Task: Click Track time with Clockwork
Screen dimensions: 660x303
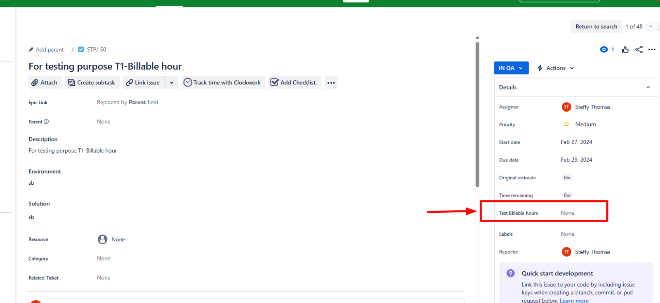Action: [223, 82]
